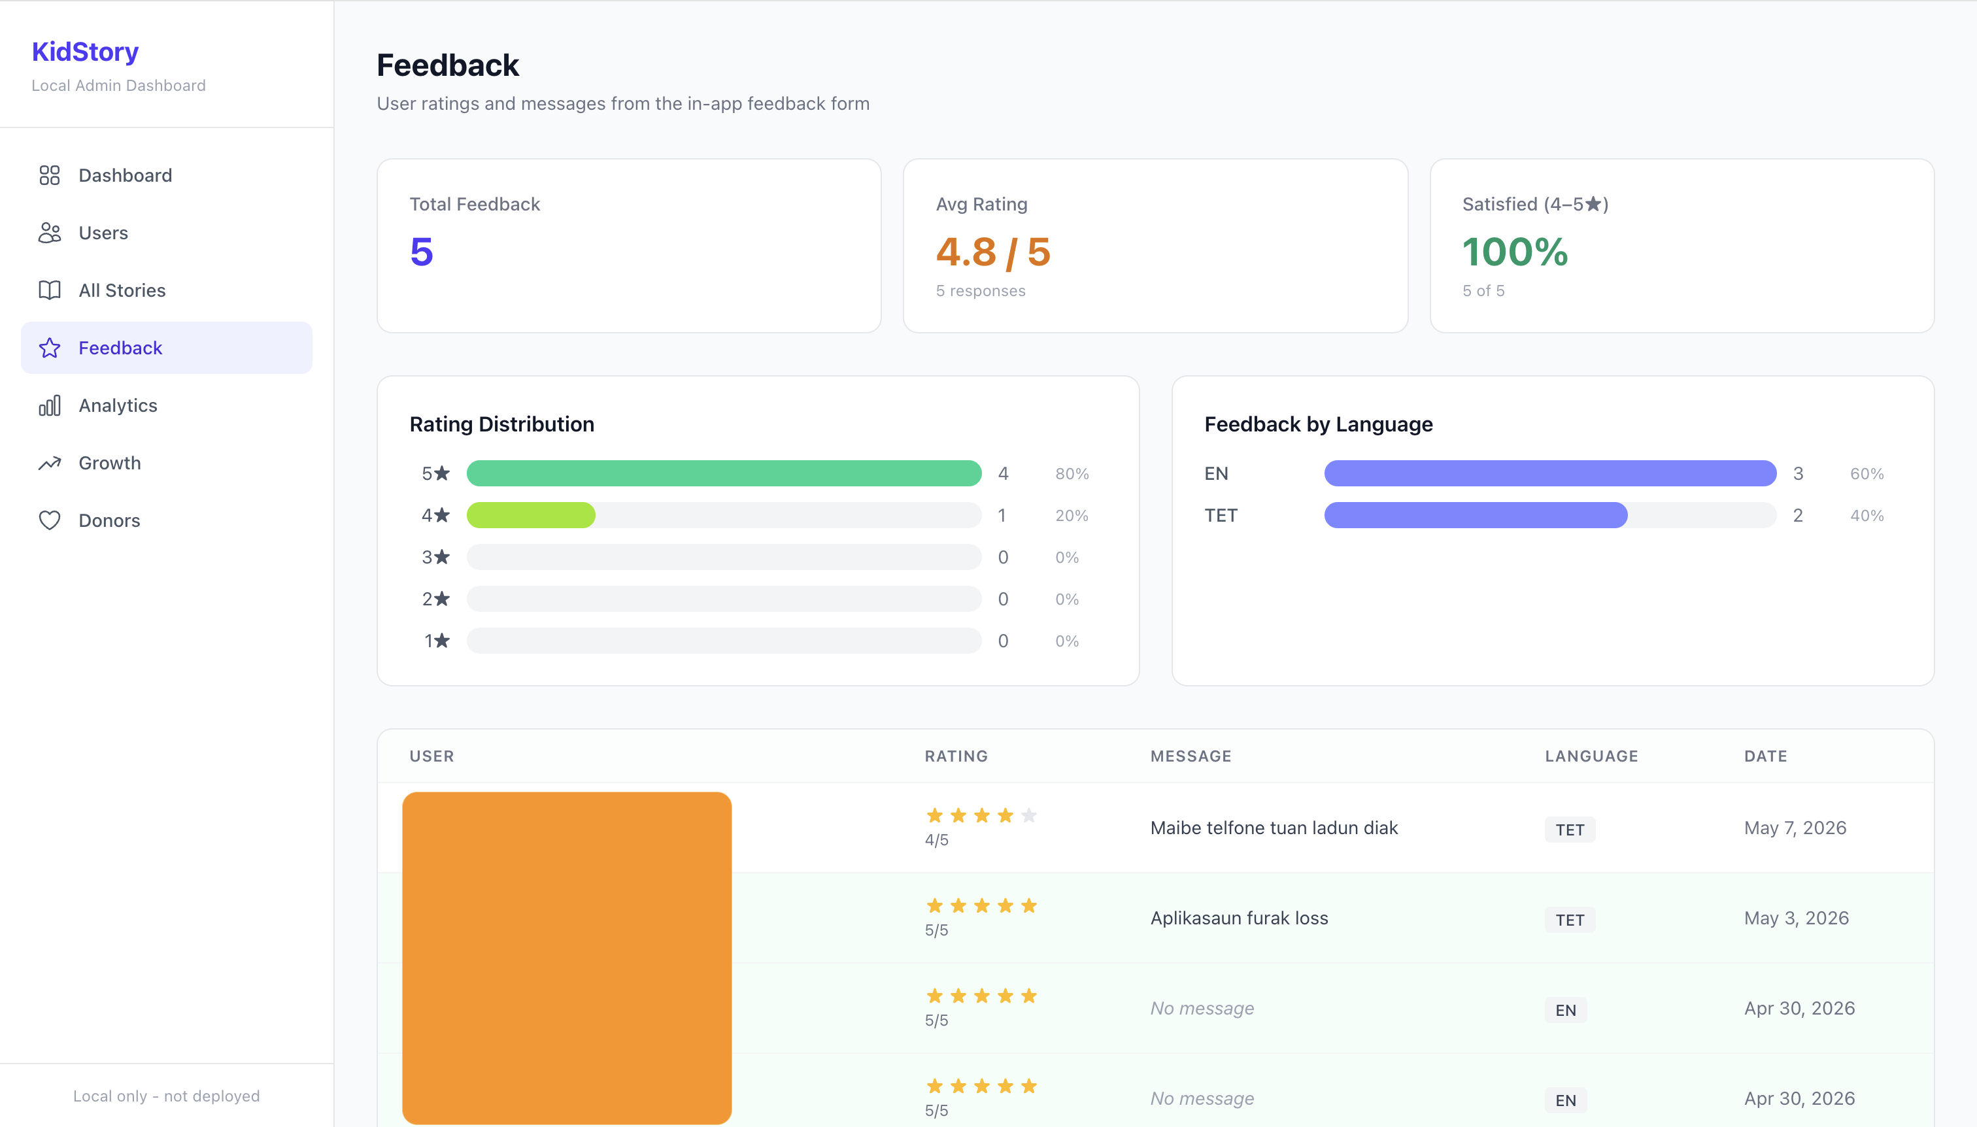Screen dimensions: 1977x1127
Task: Click the 1-star empty distribution bar
Action: pyautogui.click(x=724, y=641)
